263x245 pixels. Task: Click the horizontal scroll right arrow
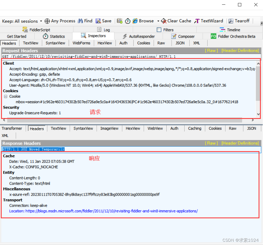(253, 120)
